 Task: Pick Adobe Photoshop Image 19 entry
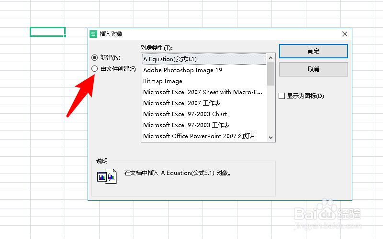pyautogui.click(x=204, y=70)
